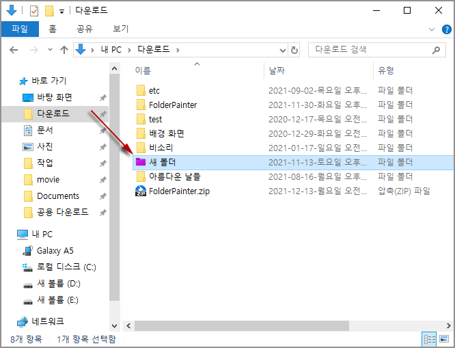Sort by the 이름 column header
Screen dimensions: 455x348
pos(143,70)
